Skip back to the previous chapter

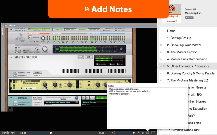click(x=4, y=133)
